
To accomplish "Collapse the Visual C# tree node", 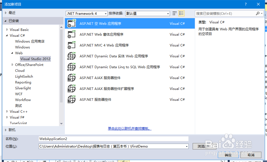I will [x=7, y=35].
